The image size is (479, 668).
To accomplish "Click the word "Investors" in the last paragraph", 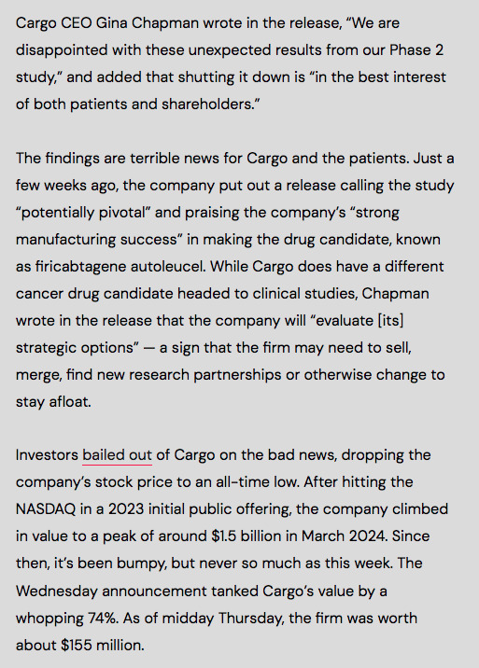I will [x=47, y=455].
